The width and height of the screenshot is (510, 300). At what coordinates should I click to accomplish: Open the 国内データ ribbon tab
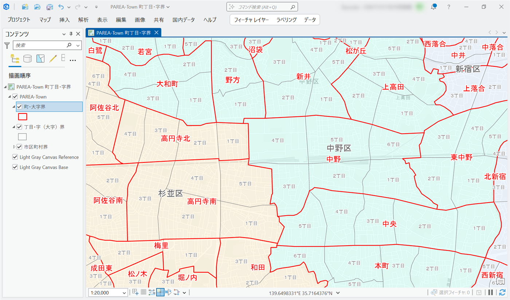pos(184,20)
